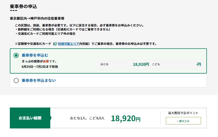
Task: Click the おとな fare of 18,920円
Action: click(141, 64)
